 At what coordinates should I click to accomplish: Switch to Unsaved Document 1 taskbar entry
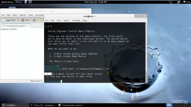(x=72, y=105)
